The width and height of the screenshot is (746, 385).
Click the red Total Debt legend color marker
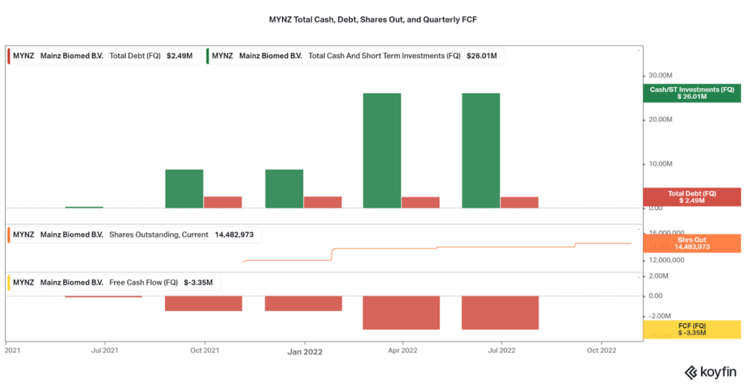click(x=8, y=56)
